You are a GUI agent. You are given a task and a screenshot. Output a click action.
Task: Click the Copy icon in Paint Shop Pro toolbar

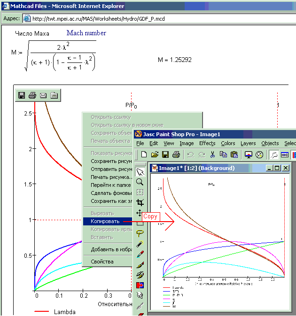click(223, 154)
